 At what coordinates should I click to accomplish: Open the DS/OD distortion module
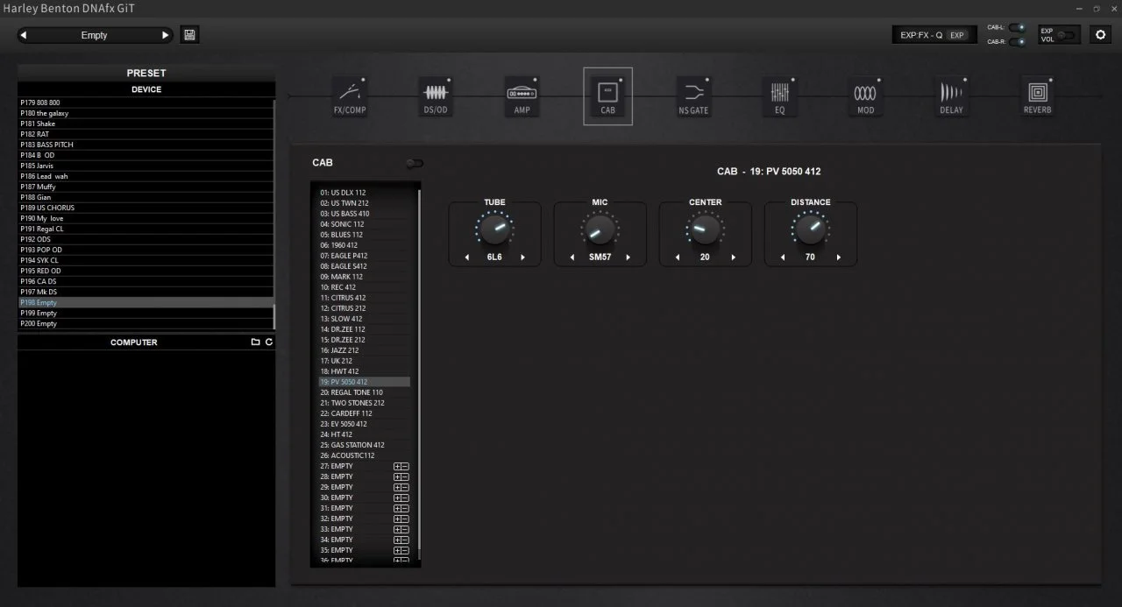[x=436, y=96]
